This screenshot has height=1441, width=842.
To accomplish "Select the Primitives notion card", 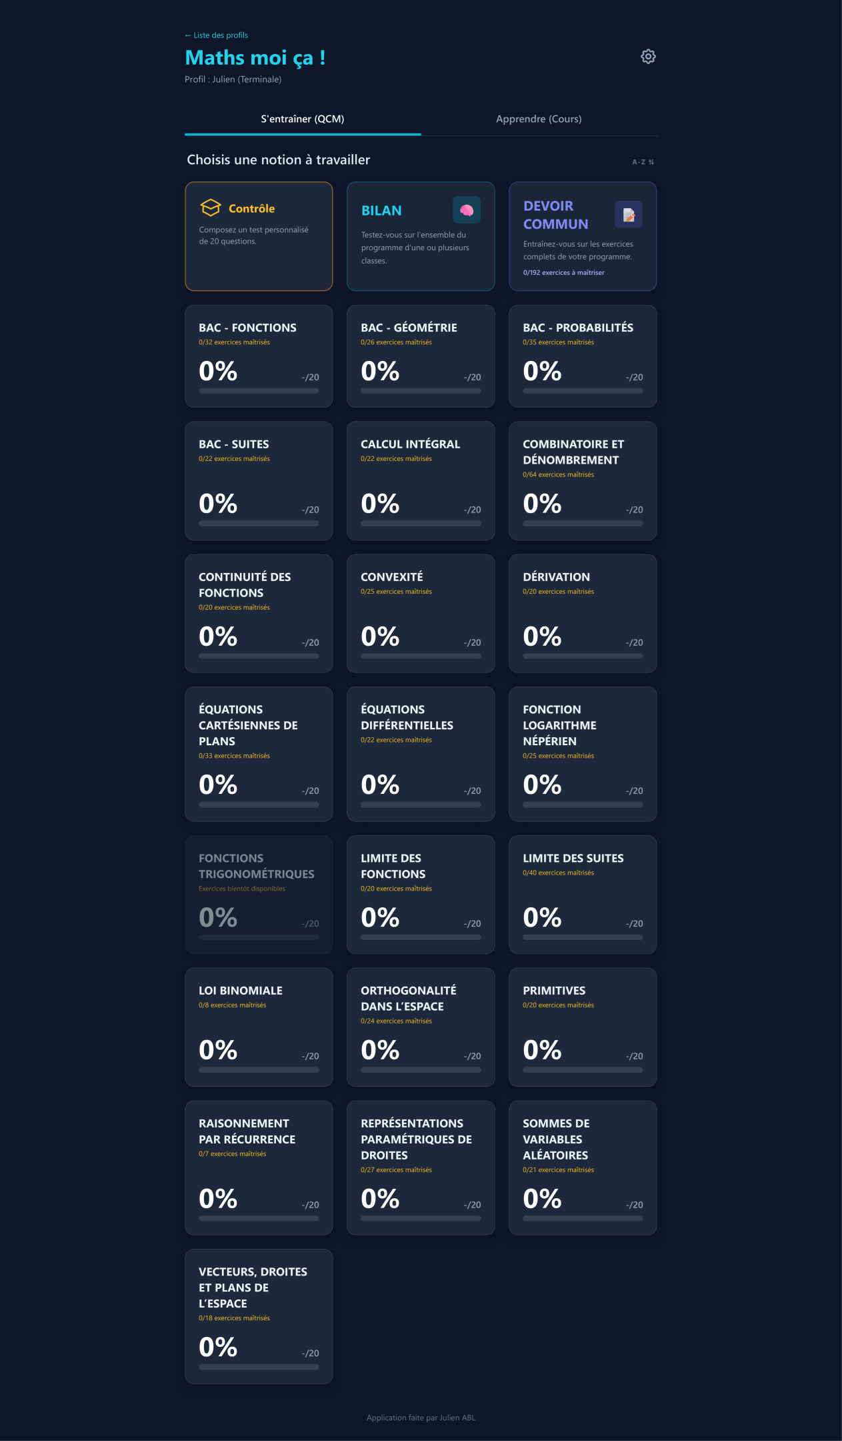I will [583, 1027].
